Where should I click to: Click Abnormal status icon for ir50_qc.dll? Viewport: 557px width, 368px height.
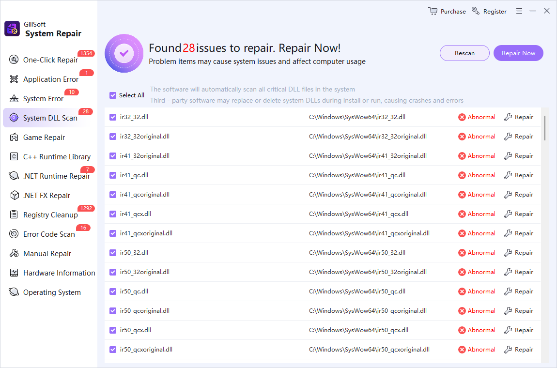point(462,291)
